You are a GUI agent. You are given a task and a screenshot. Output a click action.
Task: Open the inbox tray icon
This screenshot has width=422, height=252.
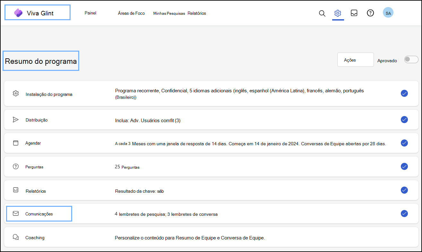354,13
